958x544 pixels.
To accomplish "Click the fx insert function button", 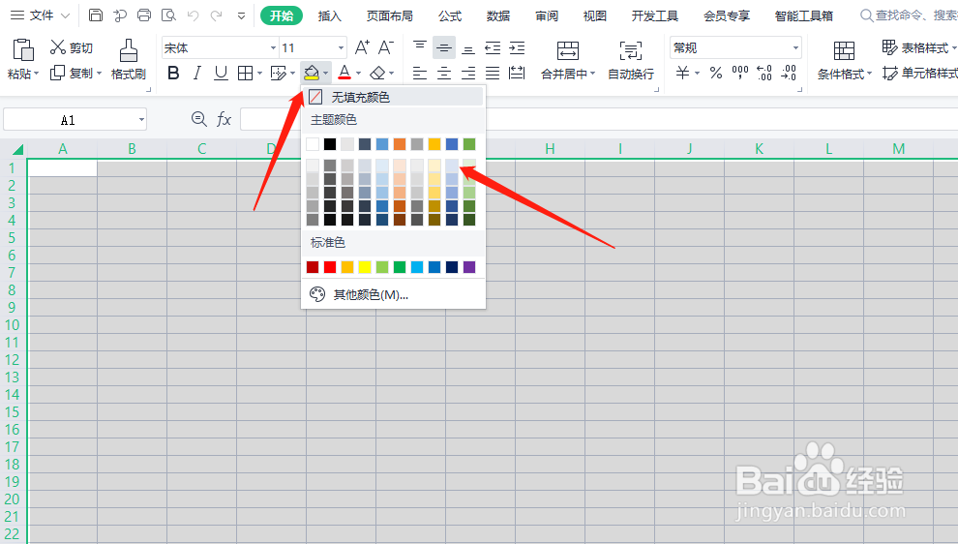I will coord(224,119).
